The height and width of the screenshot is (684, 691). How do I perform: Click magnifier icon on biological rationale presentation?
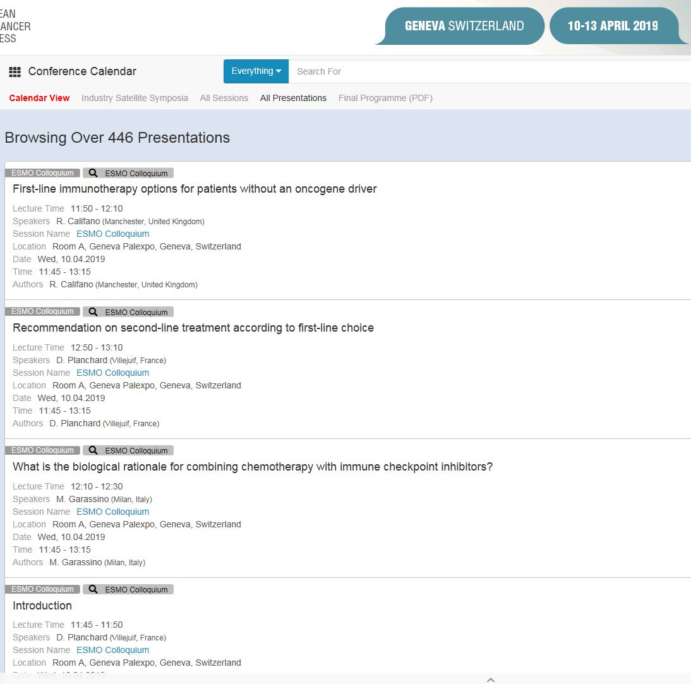[93, 450]
